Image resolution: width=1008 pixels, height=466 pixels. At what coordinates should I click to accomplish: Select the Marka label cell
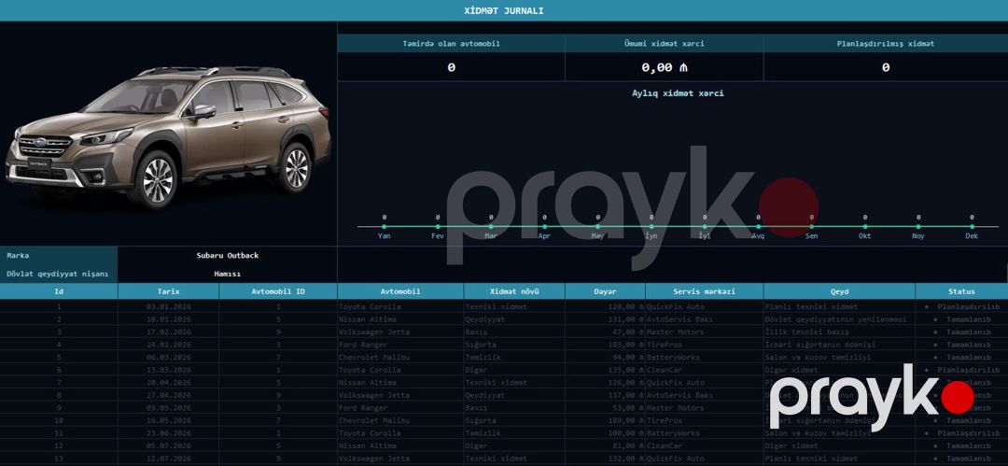pos(59,256)
